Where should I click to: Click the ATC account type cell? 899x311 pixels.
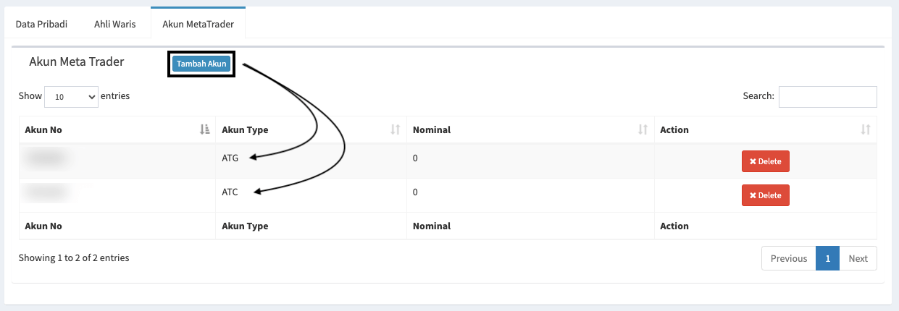230,192
